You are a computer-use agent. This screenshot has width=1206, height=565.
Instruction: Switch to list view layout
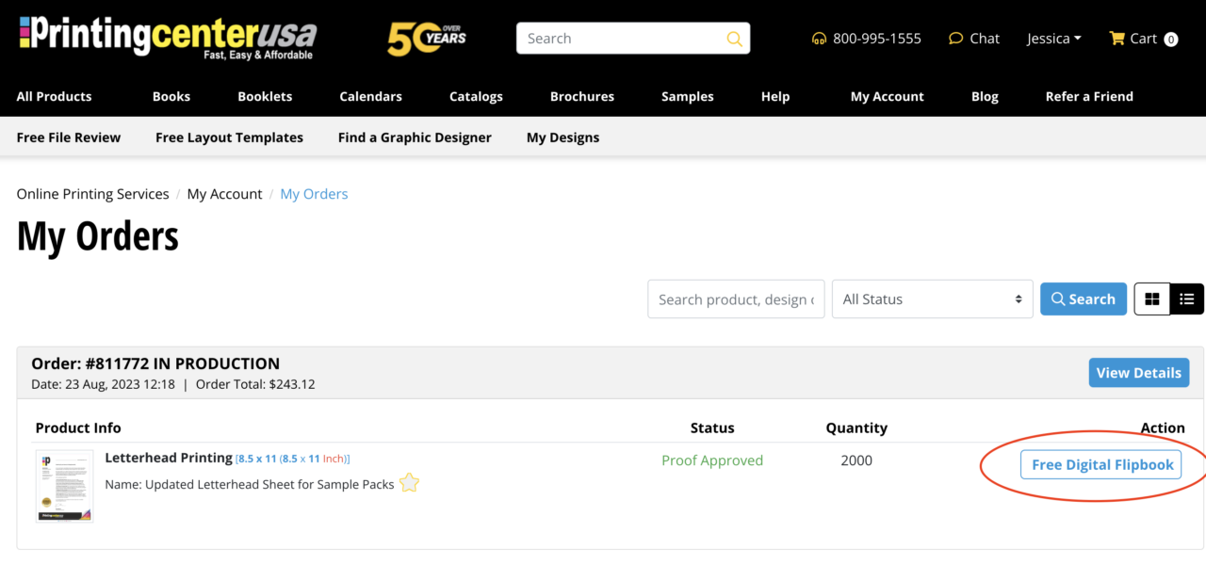[x=1186, y=299]
